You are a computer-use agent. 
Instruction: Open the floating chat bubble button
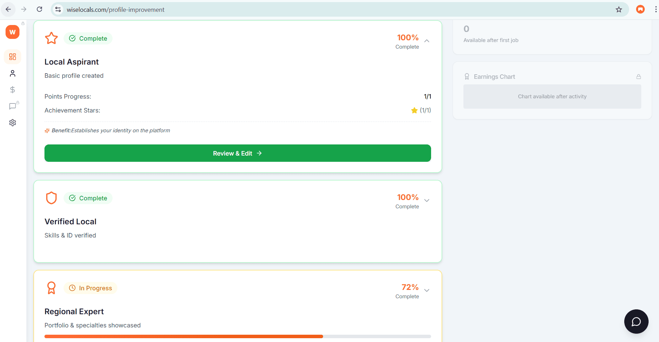(x=636, y=322)
